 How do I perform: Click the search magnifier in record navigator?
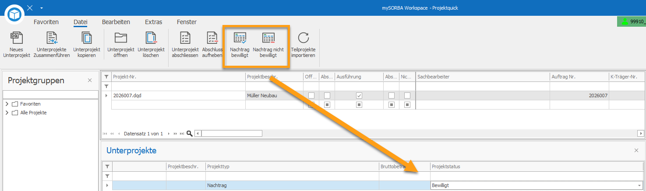coord(190,133)
